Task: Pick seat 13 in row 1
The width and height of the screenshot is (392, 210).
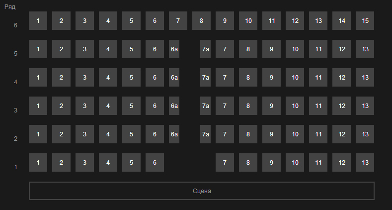Action: point(365,163)
